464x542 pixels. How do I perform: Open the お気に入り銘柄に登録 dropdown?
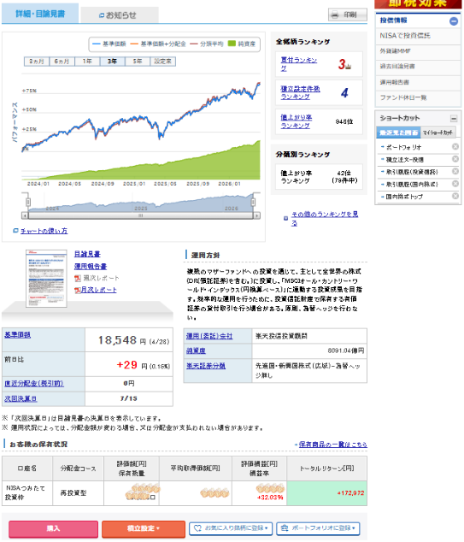tap(231, 528)
